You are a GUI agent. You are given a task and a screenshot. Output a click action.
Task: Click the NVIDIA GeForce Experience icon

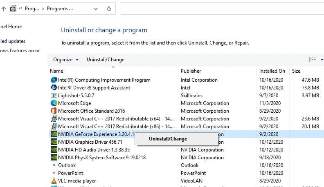(x=54, y=134)
